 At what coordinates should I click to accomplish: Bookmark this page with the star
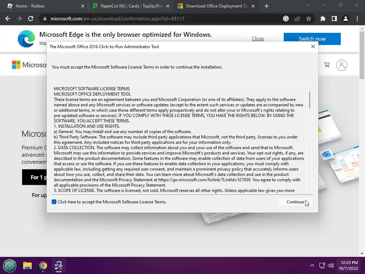(x=309, y=19)
